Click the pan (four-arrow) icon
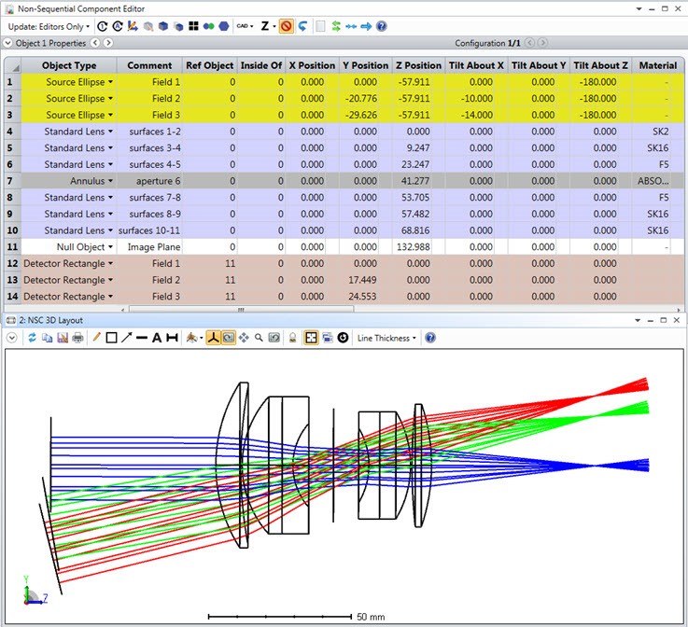688x627 pixels. [x=244, y=338]
